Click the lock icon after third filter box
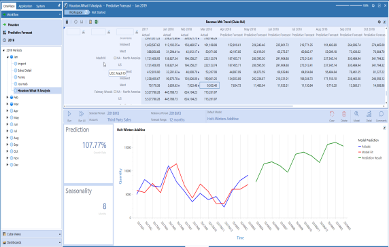The image size is (389, 247). [137, 32]
